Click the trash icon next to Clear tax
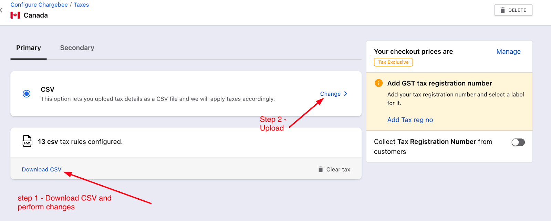Screen dimensions: 551x221 [321, 169]
